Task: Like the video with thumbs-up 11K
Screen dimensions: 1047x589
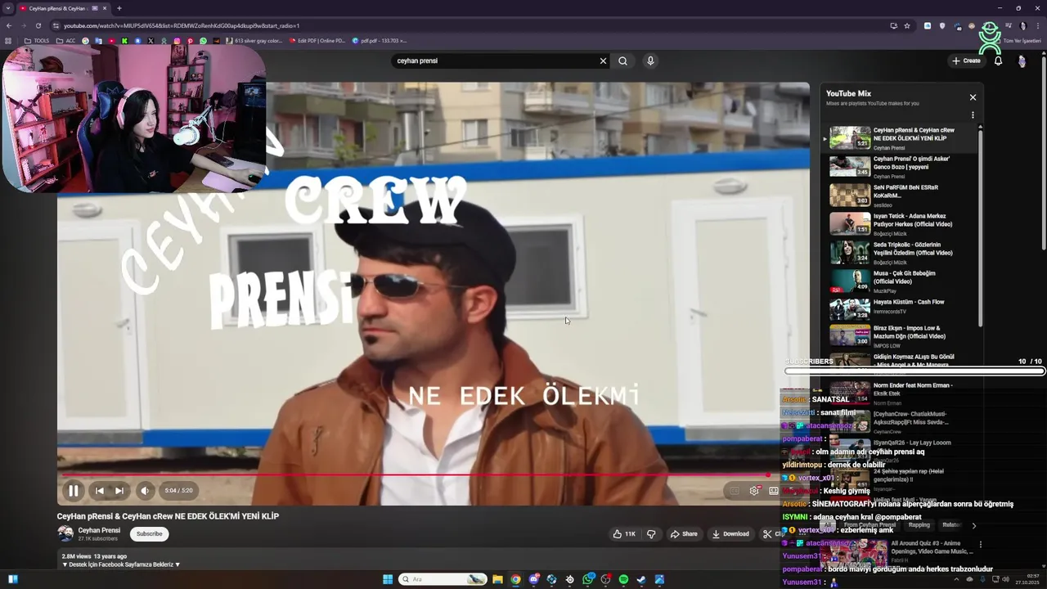Action: point(624,534)
